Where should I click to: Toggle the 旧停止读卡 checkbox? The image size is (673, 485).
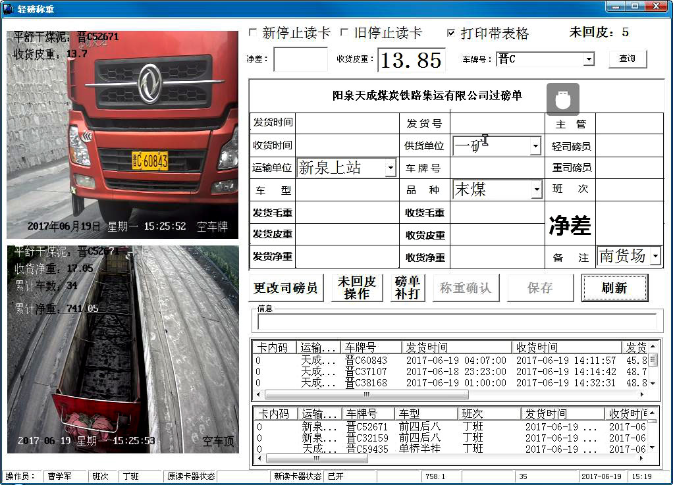344,33
